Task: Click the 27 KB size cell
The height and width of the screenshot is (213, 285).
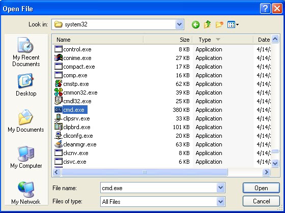Action: [183, 58]
